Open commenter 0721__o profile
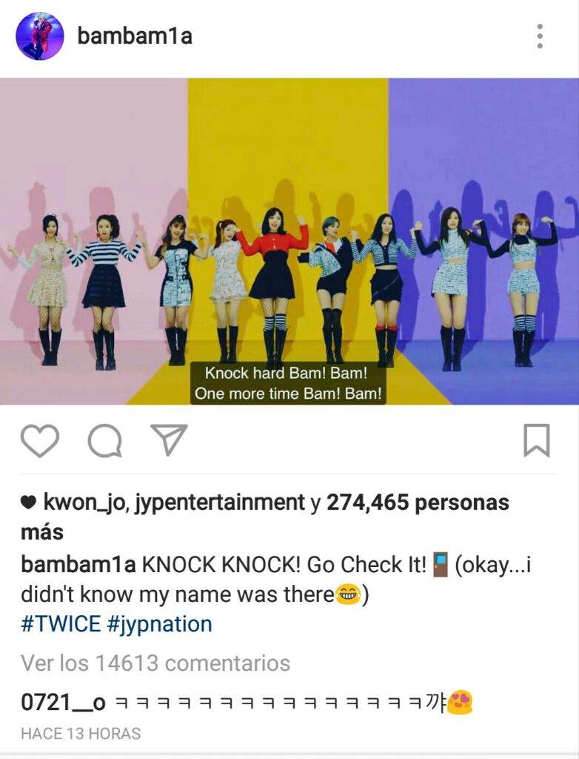This screenshot has height=759, width=579. (64, 703)
